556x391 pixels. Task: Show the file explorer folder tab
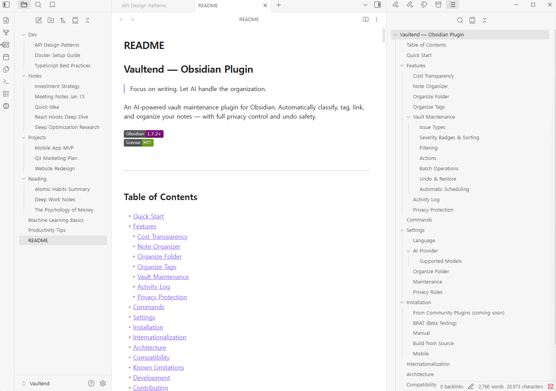24,5
